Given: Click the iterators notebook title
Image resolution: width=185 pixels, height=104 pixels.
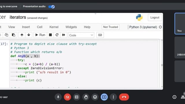Looking at the screenshot, I should tap(18, 17).
